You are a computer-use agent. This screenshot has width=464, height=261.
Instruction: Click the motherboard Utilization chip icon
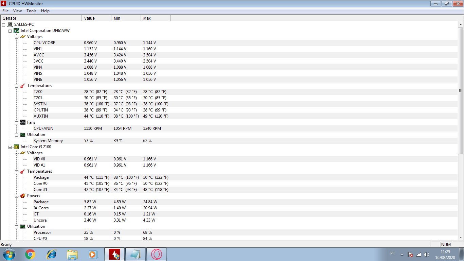[x=23, y=135]
